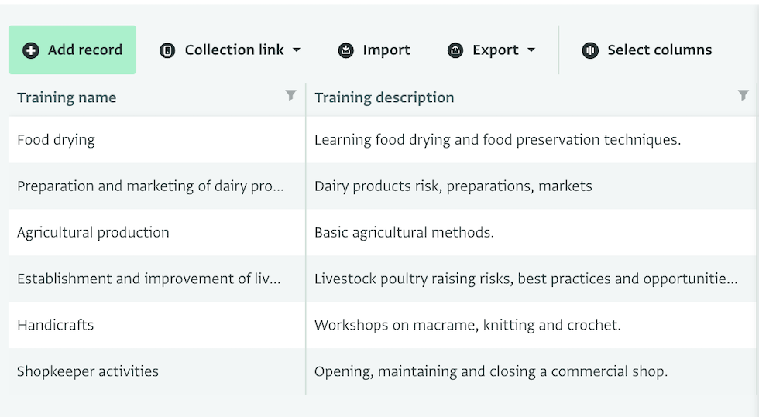Click the Import button label

pos(386,50)
